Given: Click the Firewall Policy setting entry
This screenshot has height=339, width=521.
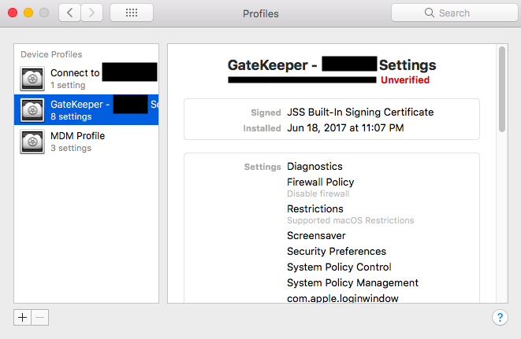Looking at the screenshot, I should [x=320, y=182].
